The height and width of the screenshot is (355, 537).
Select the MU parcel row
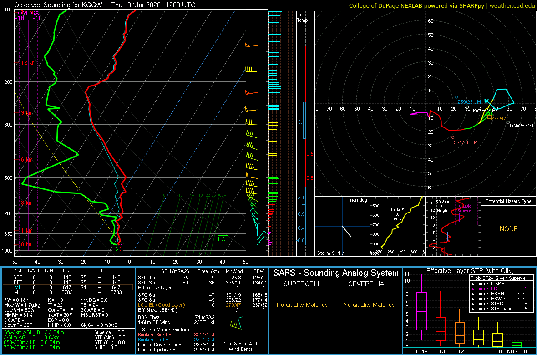coord(68,292)
